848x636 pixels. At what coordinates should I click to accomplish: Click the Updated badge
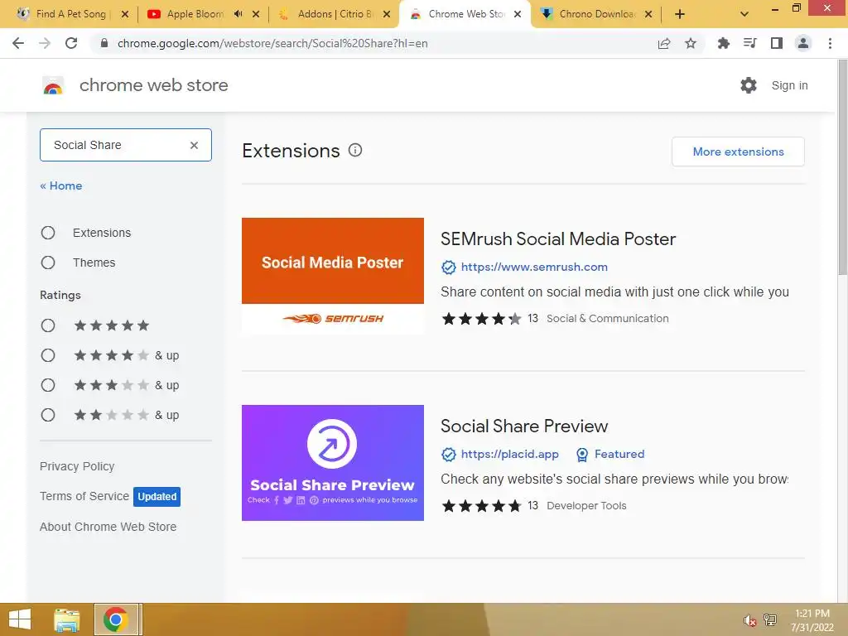157,497
